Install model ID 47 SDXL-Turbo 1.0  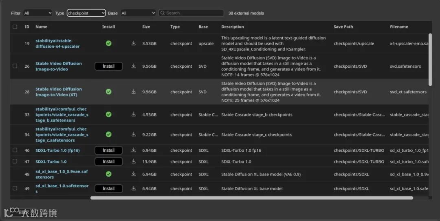(109, 161)
